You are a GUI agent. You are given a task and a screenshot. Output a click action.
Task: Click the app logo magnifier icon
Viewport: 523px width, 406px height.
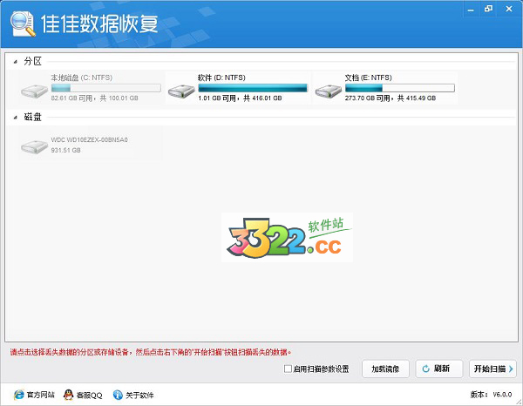coord(23,24)
